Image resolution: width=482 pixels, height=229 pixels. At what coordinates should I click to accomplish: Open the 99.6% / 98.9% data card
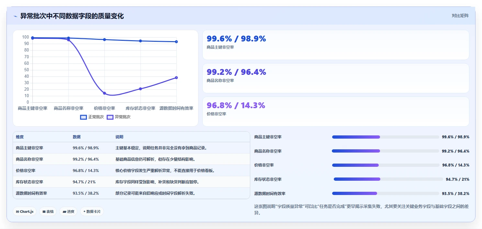click(x=336, y=45)
